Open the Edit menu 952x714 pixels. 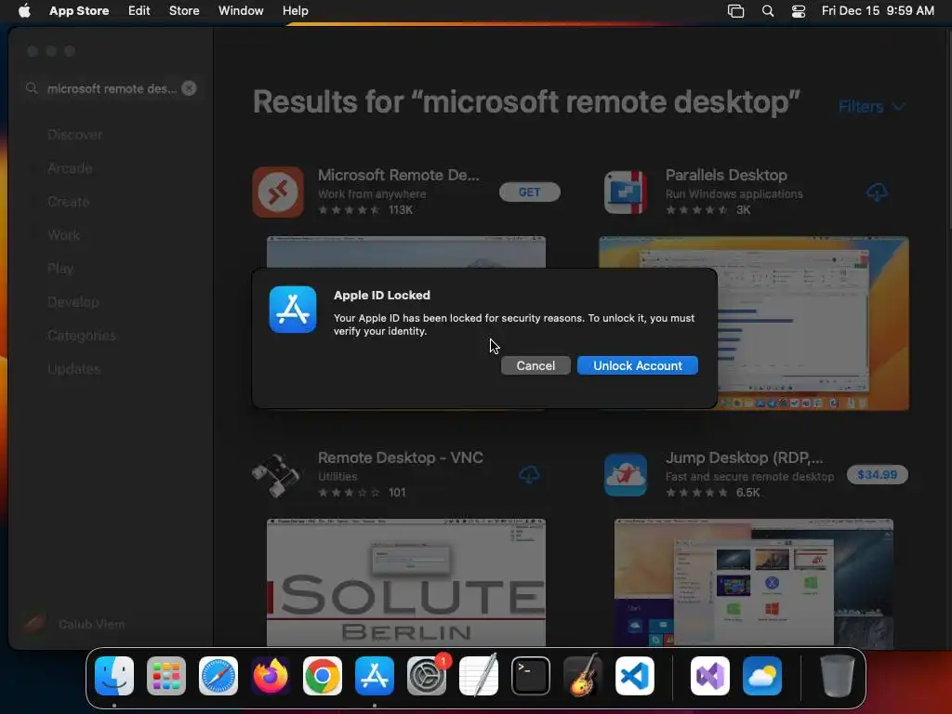(139, 10)
